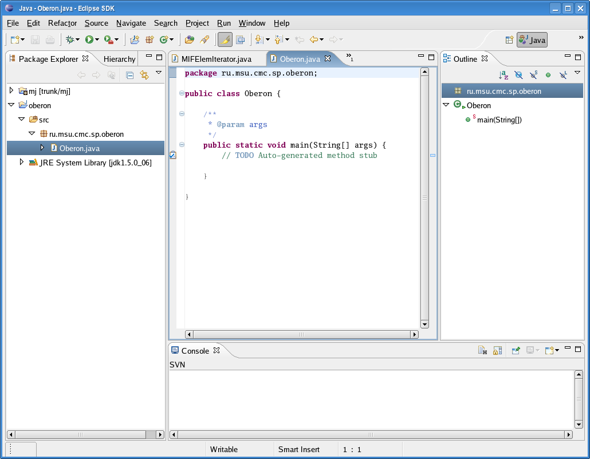The height and width of the screenshot is (459, 590).
Task: Click the Open Type toolbar icon
Action: pyautogui.click(x=189, y=39)
